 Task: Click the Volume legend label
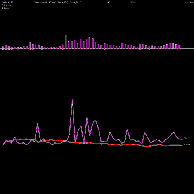pos(7,5)
